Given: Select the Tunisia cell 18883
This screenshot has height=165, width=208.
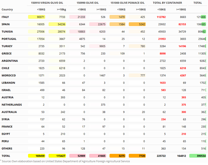Looking at the screenshot, I should tap(78, 32).
